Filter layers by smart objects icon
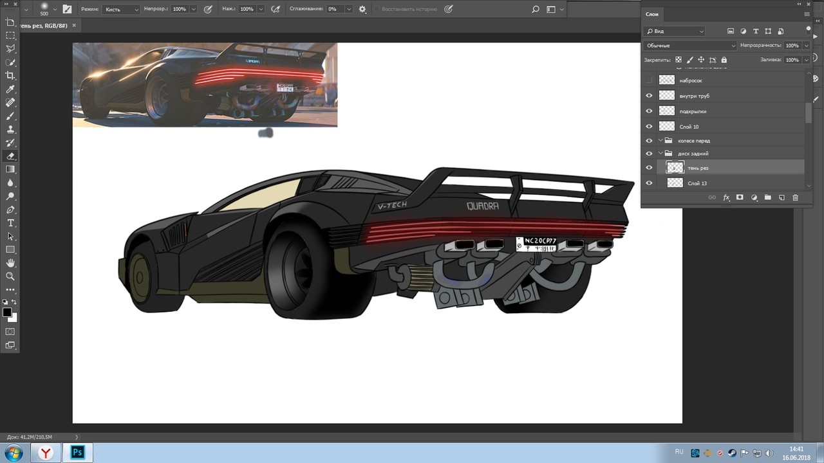This screenshot has height=463, width=824. pos(781,31)
